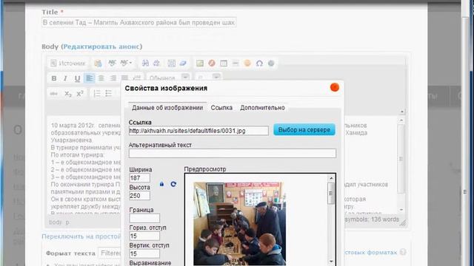Click the text formats help link
This screenshot has width=474, height=266.
[371, 252]
